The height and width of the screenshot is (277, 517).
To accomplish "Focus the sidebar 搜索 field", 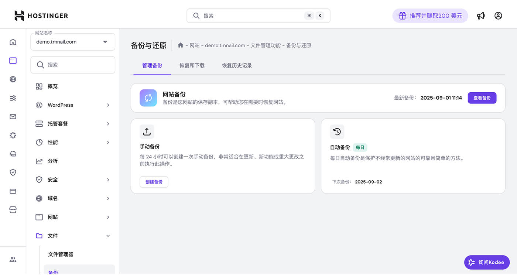I will pyautogui.click(x=73, y=65).
